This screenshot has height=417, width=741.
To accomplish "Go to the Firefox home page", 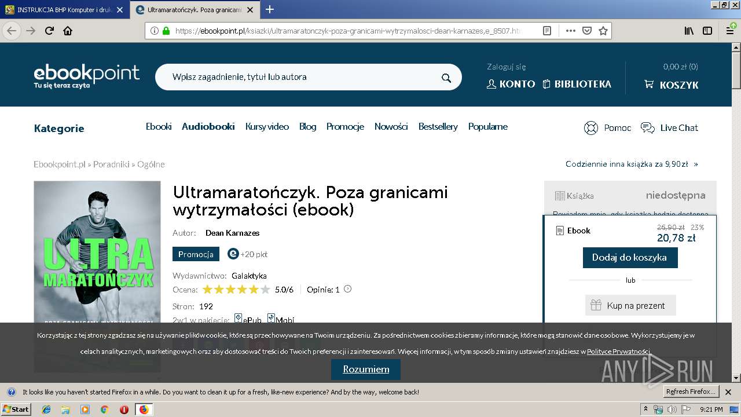I will [68, 31].
